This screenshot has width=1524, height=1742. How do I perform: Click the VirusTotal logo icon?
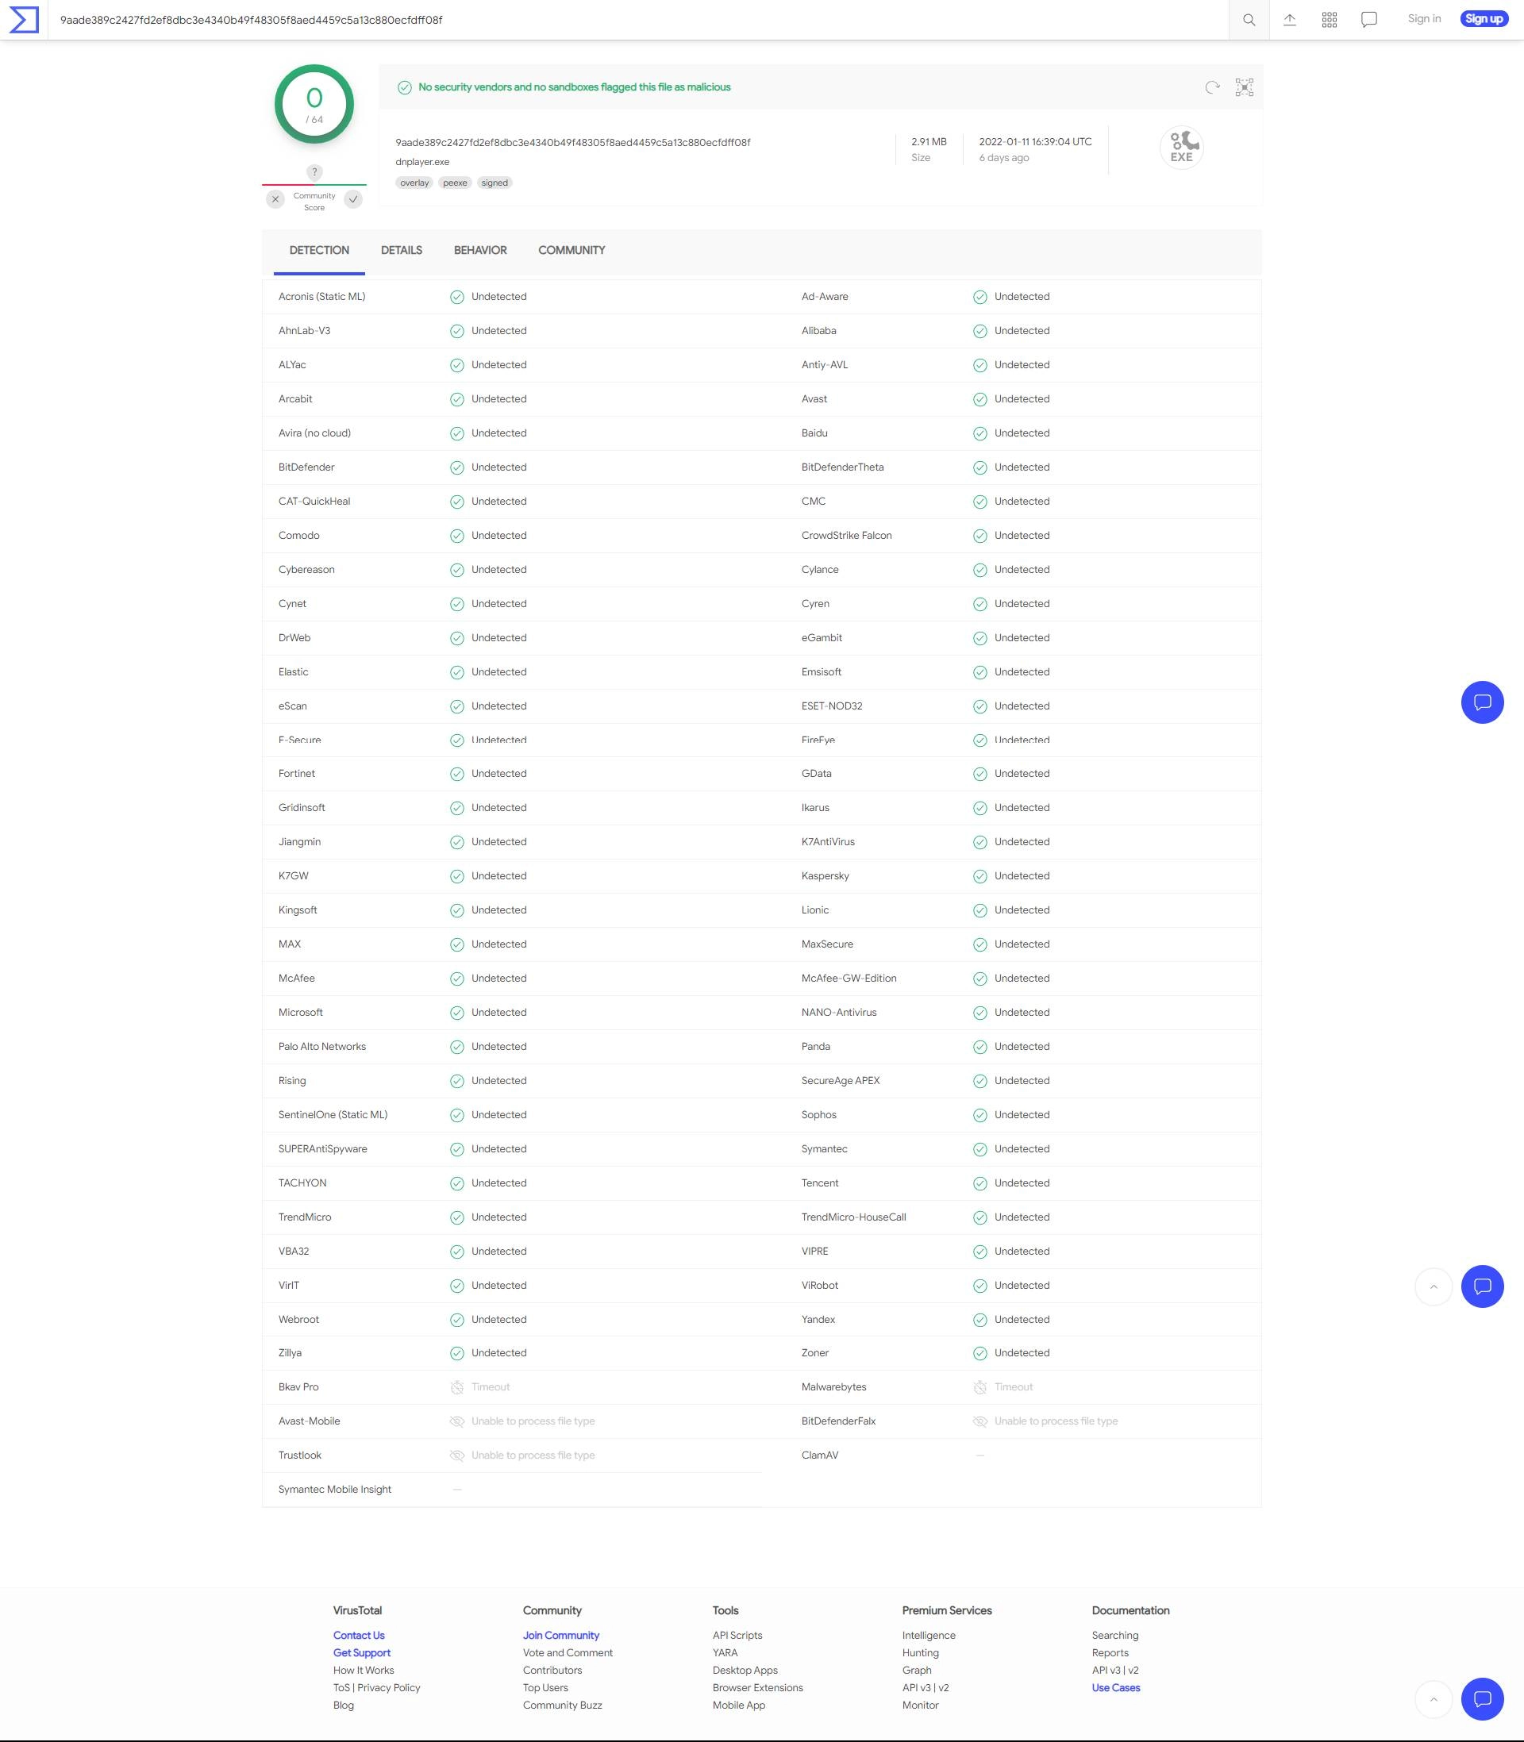(24, 20)
